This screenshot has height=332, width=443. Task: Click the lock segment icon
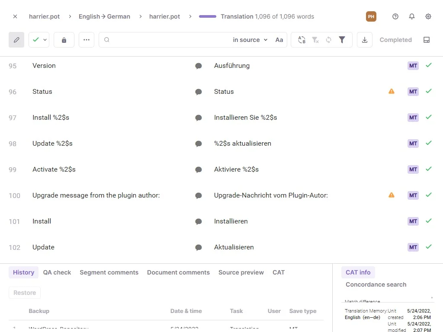64,40
